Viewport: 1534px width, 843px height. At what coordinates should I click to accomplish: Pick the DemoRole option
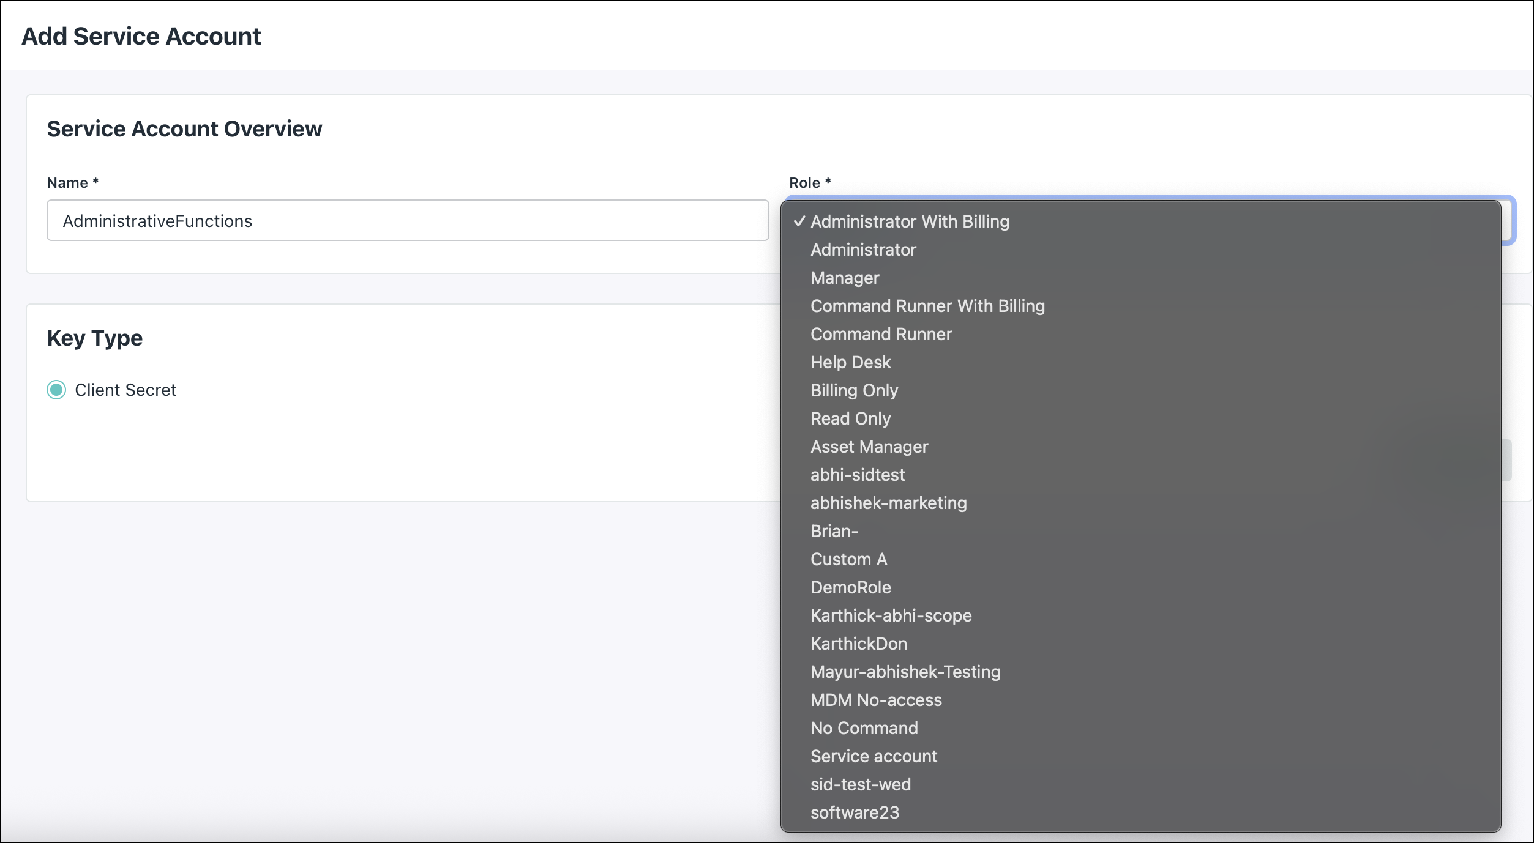(x=851, y=587)
